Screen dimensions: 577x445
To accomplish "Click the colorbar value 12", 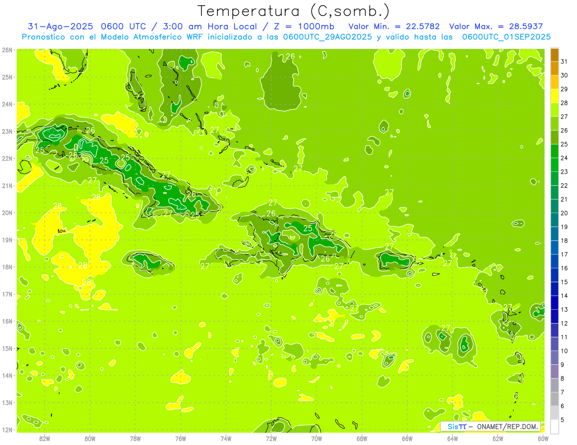I will 564,323.
